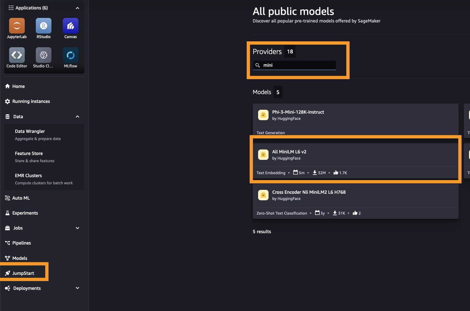Click the '5 results' text
This screenshot has width=470, height=311.
[262, 232]
